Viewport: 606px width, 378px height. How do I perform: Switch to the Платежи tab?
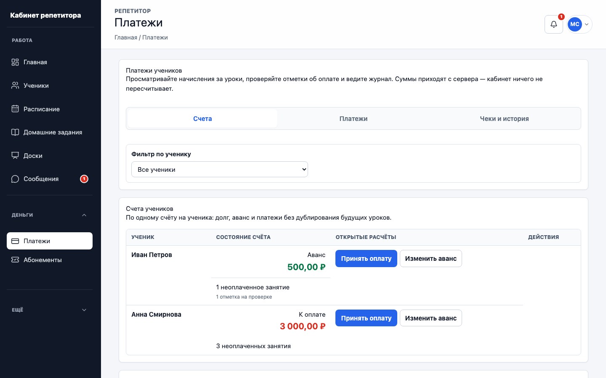(353, 119)
